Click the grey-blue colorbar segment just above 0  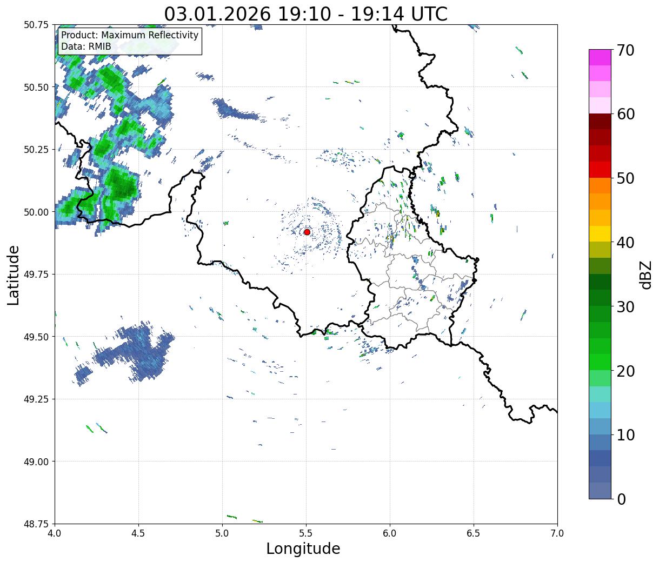point(600,490)
